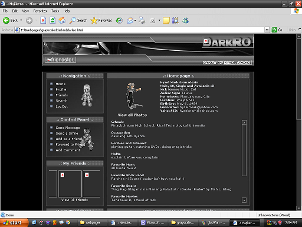Click the Mail toolbar icon

click(x=130, y=20)
